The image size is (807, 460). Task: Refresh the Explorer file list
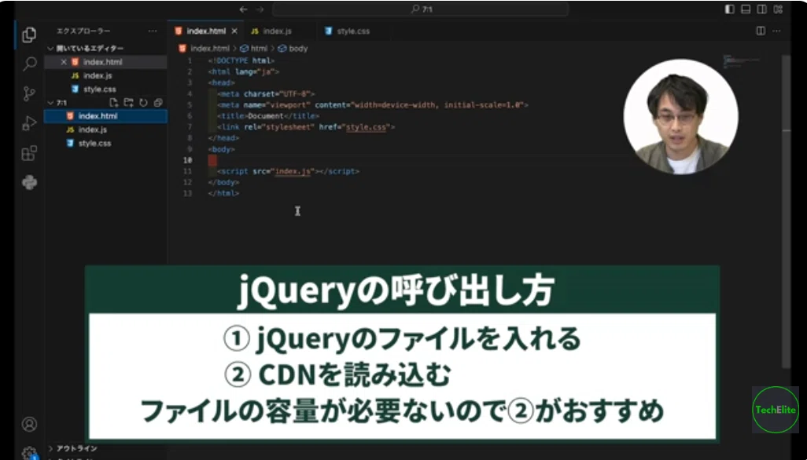144,103
